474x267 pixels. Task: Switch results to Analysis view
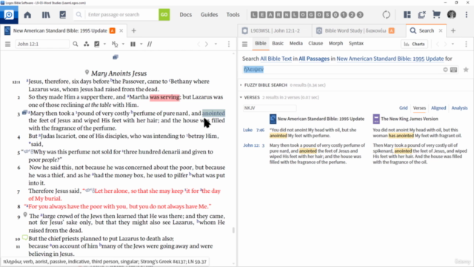tap(459, 108)
